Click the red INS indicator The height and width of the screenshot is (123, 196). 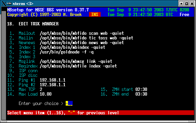tap(95, 15)
